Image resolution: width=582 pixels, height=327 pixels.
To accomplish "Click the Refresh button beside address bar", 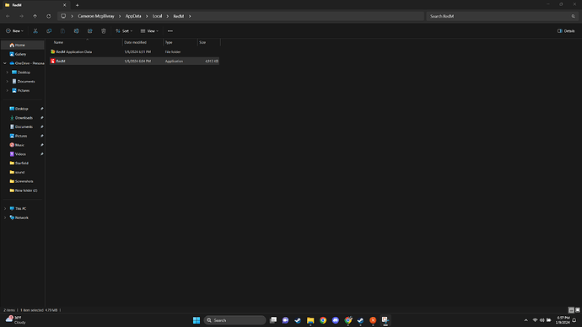I will [x=49, y=16].
